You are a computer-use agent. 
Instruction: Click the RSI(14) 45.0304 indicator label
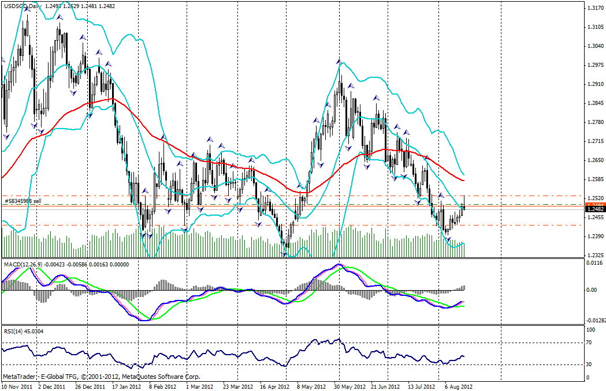tap(24, 331)
